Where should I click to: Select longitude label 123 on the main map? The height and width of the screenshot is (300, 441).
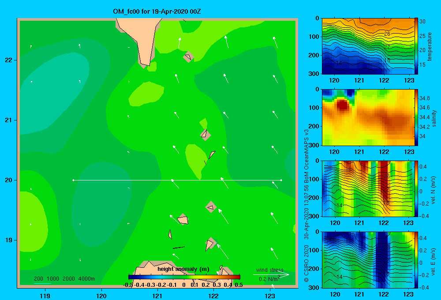270,296
